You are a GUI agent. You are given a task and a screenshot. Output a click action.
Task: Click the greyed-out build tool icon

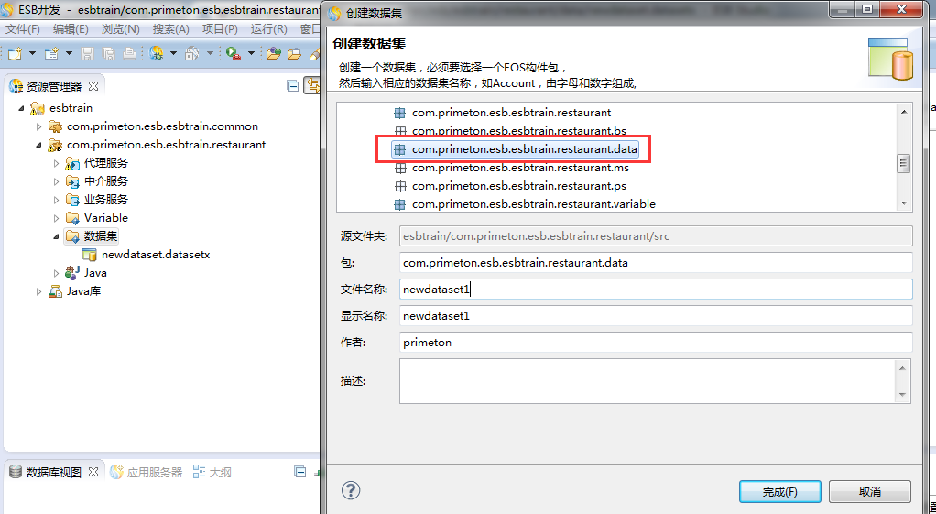[x=192, y=54]
